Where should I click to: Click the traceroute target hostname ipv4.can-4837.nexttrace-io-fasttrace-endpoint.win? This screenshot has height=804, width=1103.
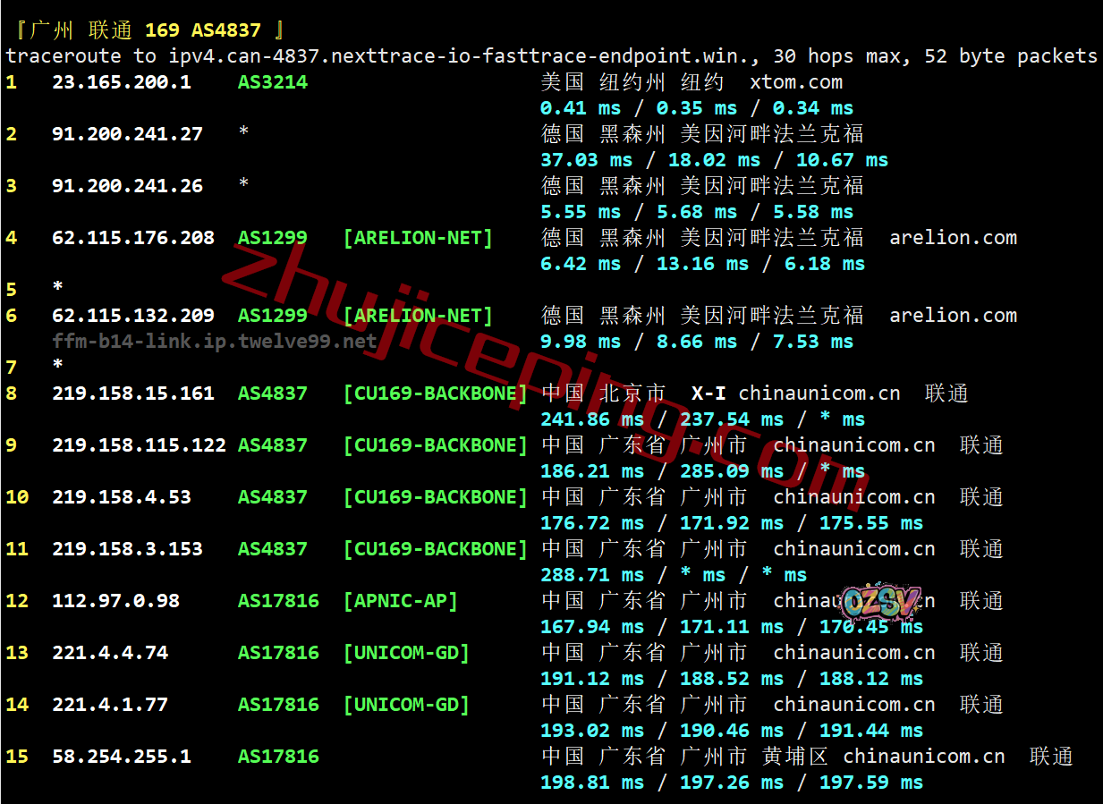pos(465,56)
